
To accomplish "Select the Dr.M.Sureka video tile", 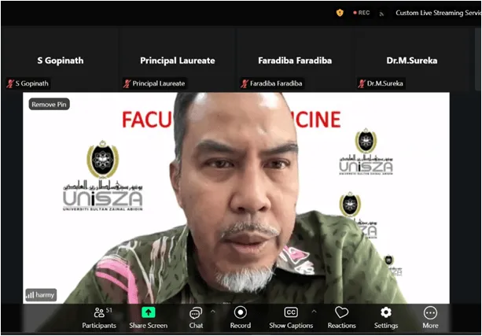I will coord(412,59).
